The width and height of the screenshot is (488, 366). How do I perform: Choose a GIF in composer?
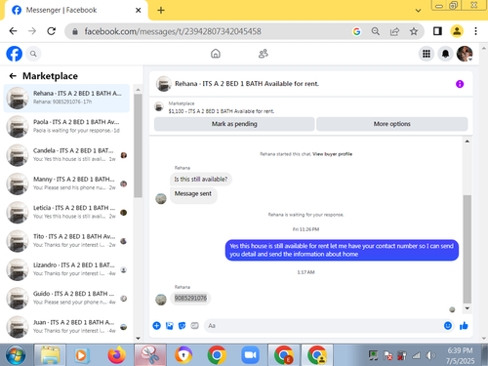coord(194,326)
